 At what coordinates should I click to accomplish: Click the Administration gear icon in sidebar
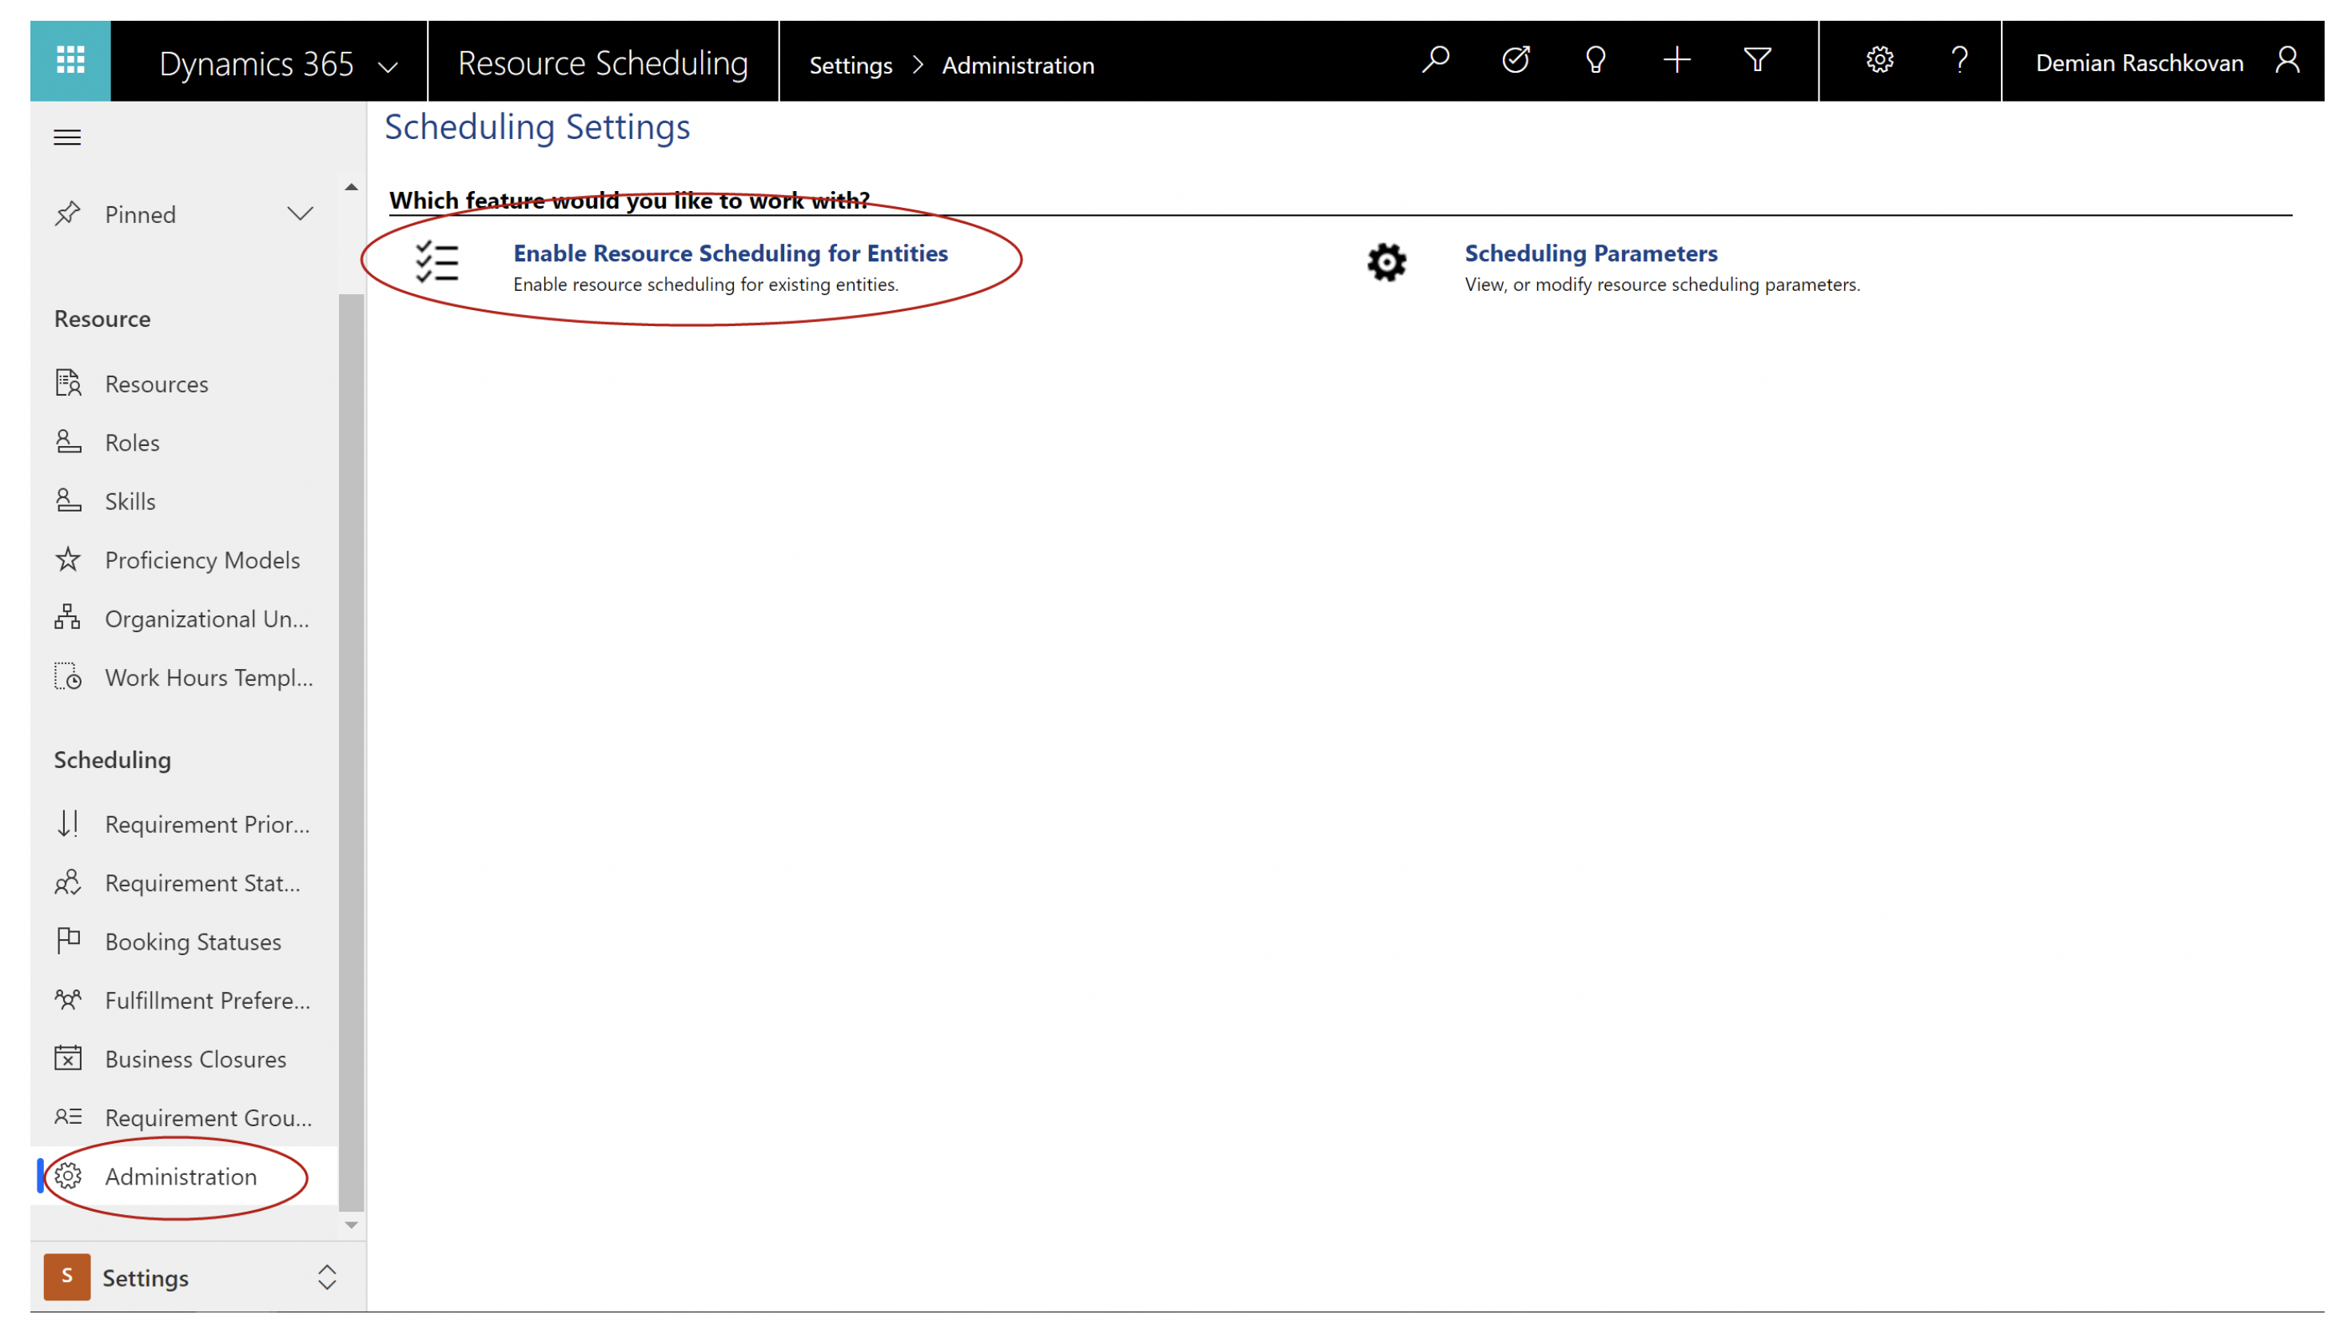[69, 1176]
